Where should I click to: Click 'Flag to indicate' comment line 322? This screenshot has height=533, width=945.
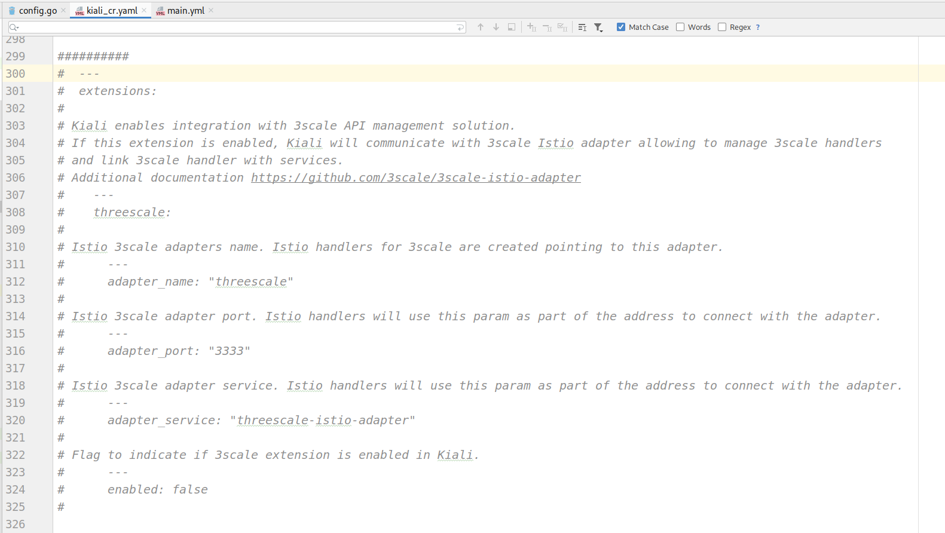click(x=268, y=455)
